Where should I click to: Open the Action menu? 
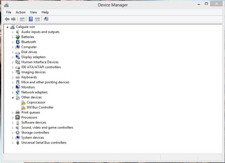point(21,12)
